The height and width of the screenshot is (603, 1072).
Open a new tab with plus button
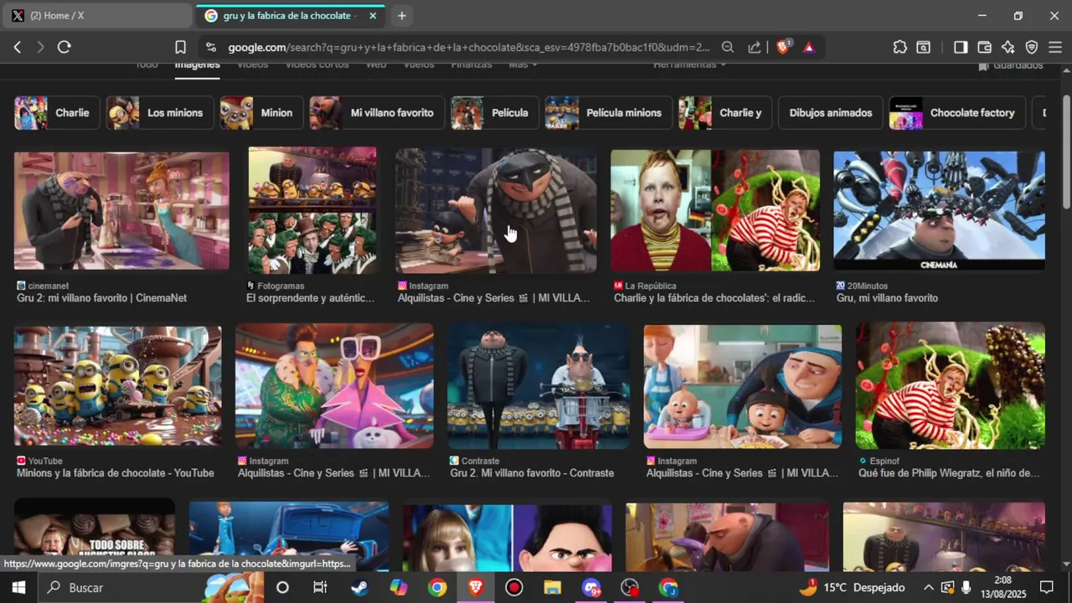click(x=402, y=16)
